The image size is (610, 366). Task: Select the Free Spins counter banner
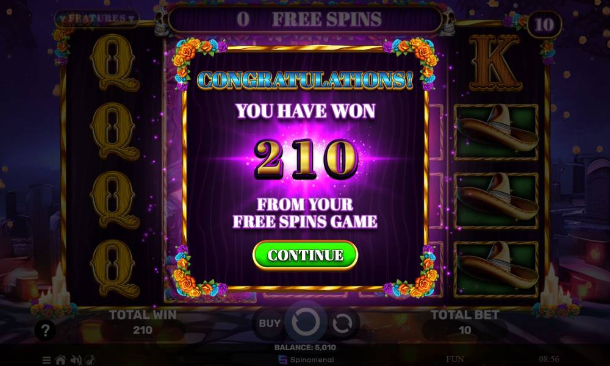(x=306, y=19)
